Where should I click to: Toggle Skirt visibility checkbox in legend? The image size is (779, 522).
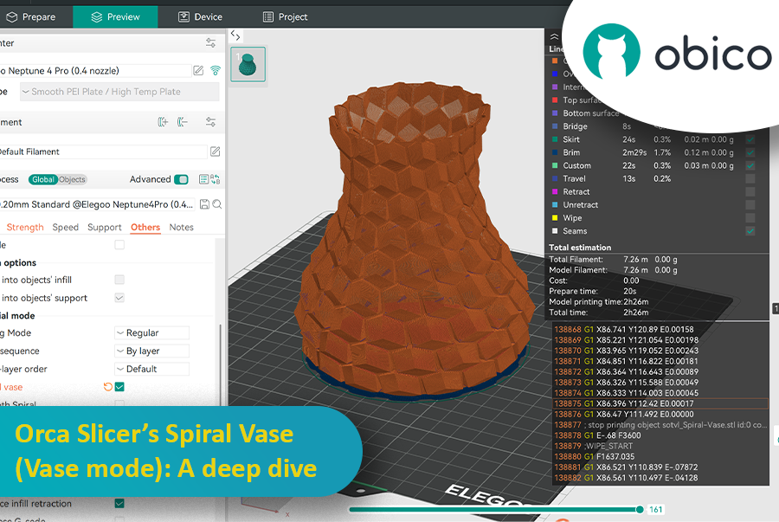click(x=750, y=139)
